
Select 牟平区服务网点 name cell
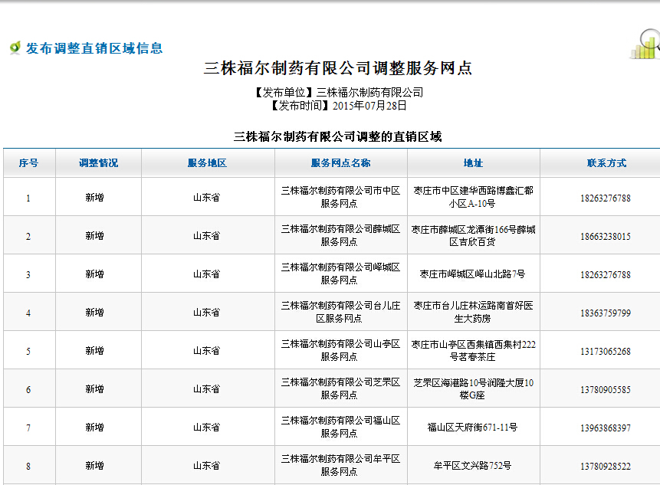coord(340,465)
